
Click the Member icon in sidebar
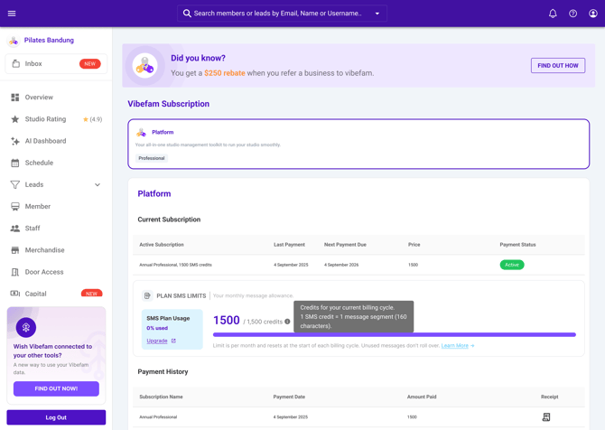(x=15, y=207)
